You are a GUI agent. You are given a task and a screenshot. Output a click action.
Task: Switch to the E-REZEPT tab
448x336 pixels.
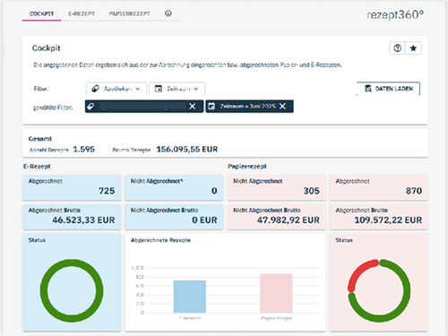pos(82,13)
